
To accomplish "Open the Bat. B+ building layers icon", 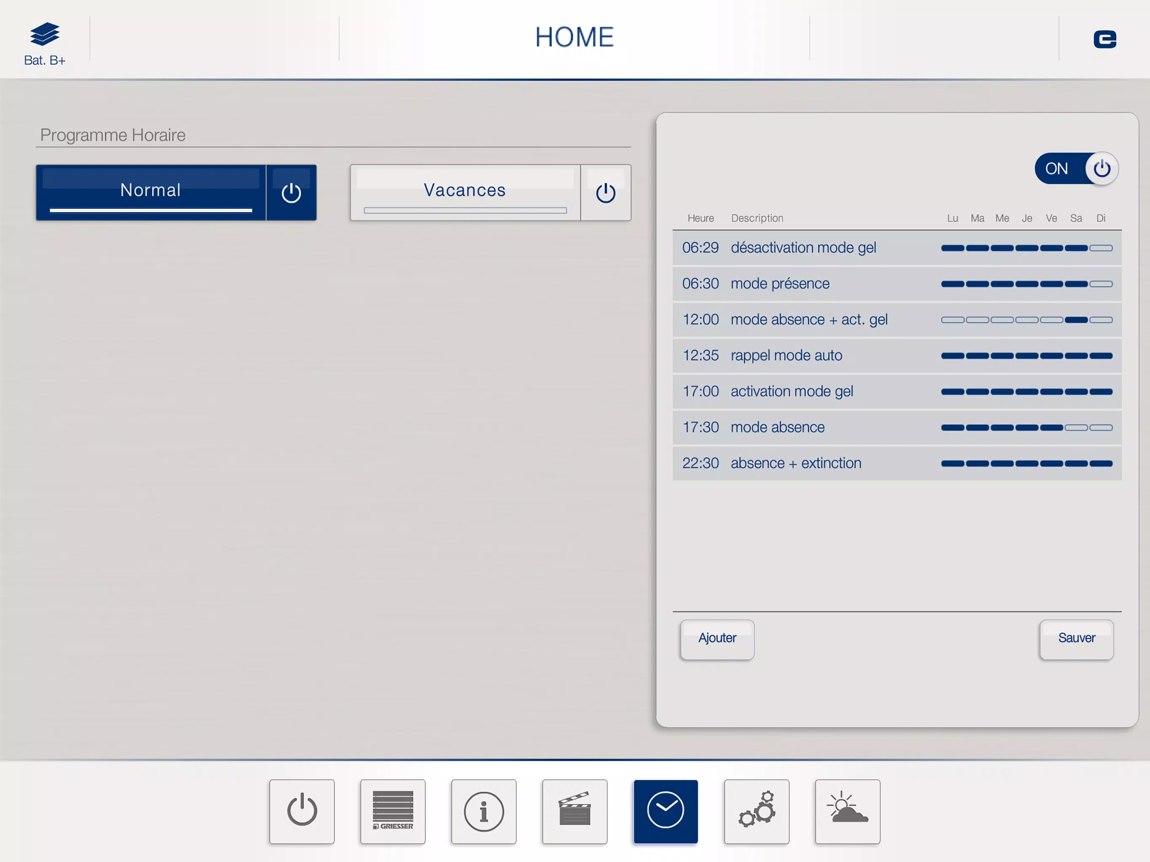I will 45,44.
